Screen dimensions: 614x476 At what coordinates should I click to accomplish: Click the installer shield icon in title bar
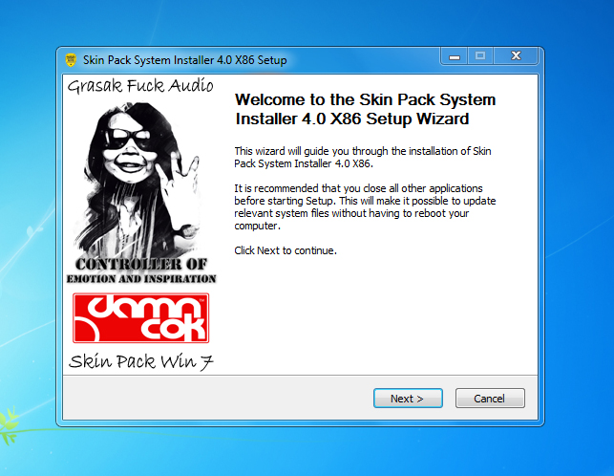click(71, 60)
